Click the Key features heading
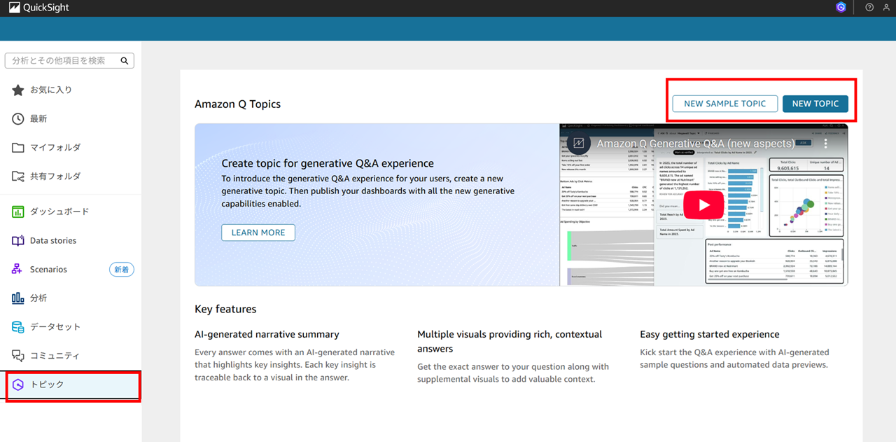The width and height of the screenshot is (896, 442). click(x=225, y=309)
